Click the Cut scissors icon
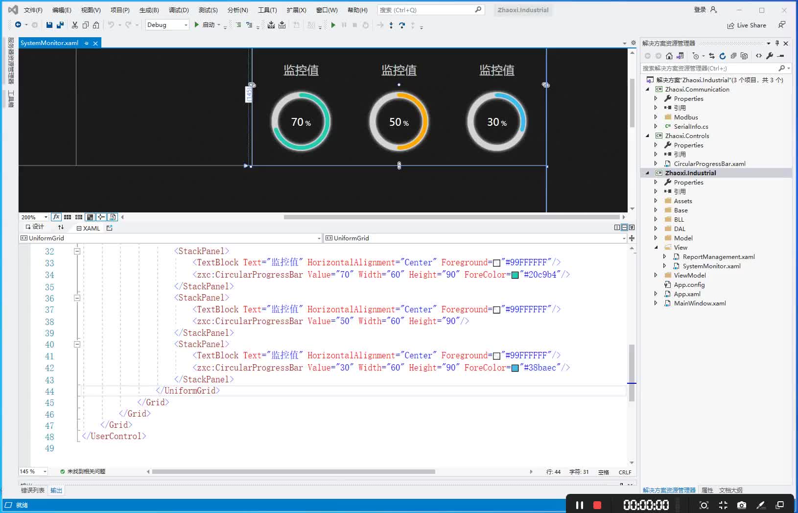The image size is (798, 513). 74,25
